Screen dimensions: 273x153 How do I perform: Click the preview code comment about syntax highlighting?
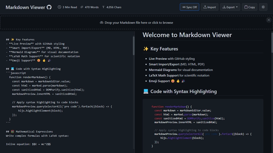(x=186, y=130)
